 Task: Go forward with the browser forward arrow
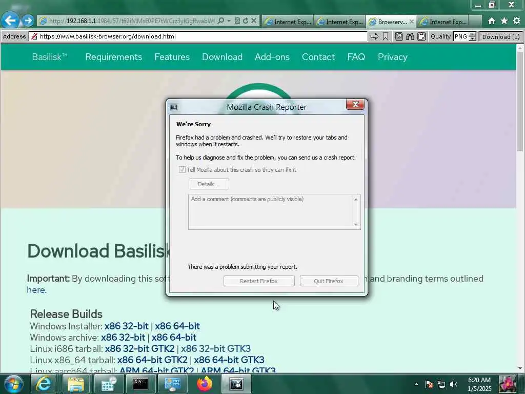pos(28,21)
